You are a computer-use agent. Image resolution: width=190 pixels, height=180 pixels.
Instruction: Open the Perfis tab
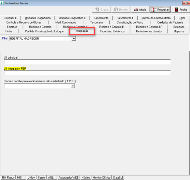[9, 31]
